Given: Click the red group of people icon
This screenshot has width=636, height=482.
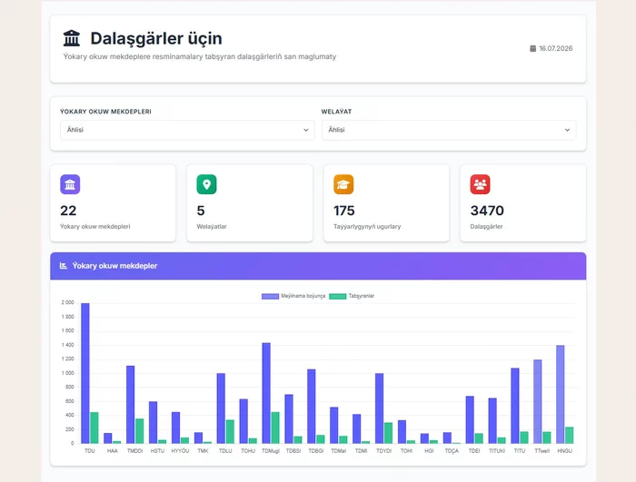Looking at the screenshot, I should click(481, 184).
